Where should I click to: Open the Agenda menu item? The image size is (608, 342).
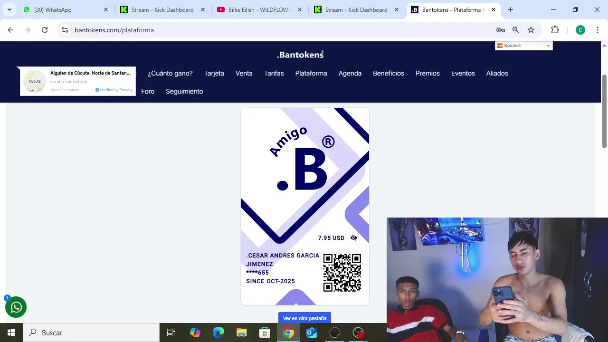point(350,73)
